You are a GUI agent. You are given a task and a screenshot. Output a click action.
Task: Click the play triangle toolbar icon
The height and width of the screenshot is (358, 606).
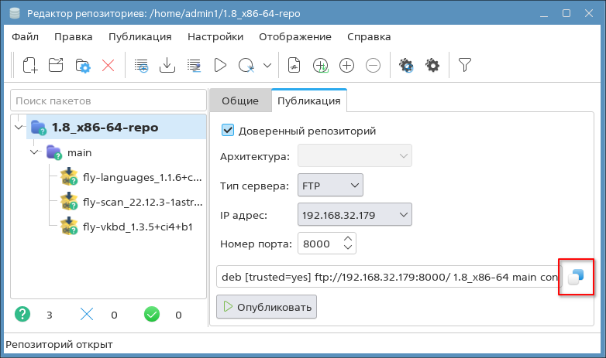(x=220, y=66)
